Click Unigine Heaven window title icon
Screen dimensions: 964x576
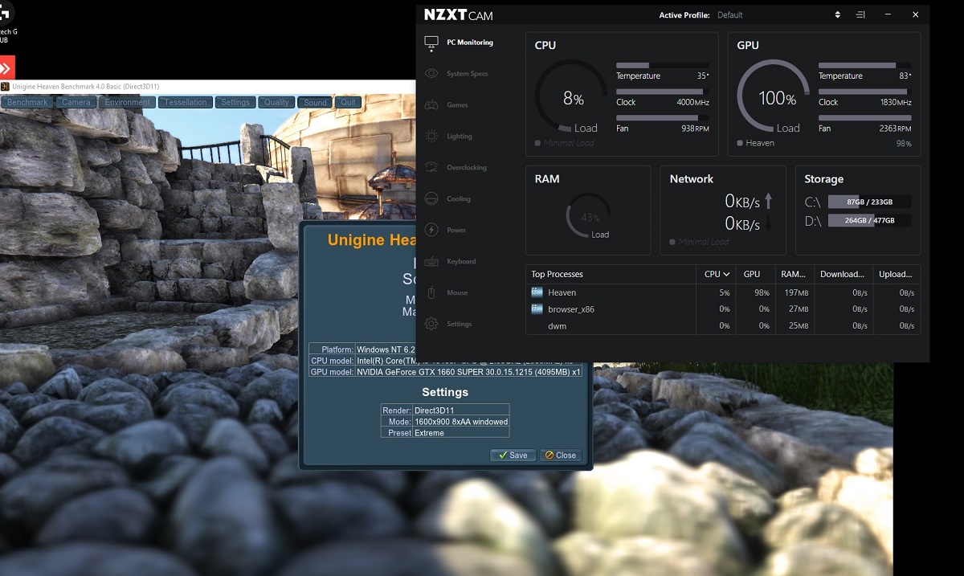(5, 86)
